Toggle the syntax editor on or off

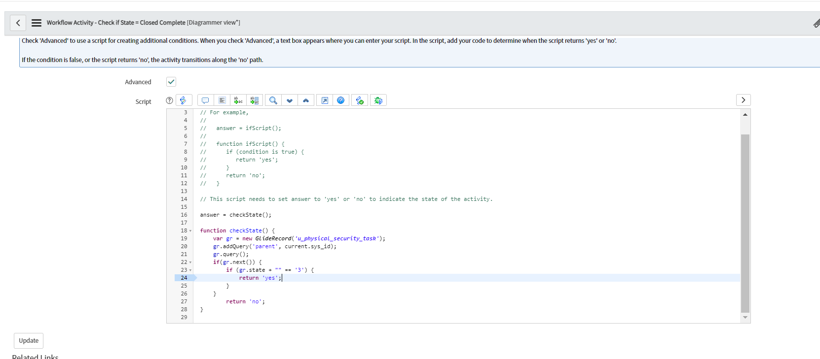[184, 100]
